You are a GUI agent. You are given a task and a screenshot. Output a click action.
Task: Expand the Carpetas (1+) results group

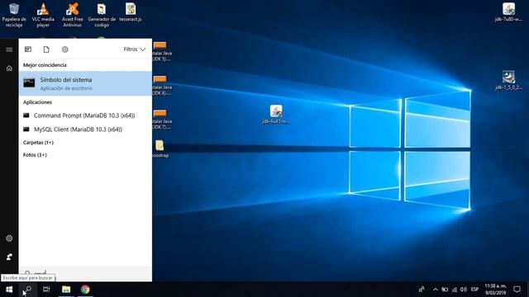pos(38,143)
